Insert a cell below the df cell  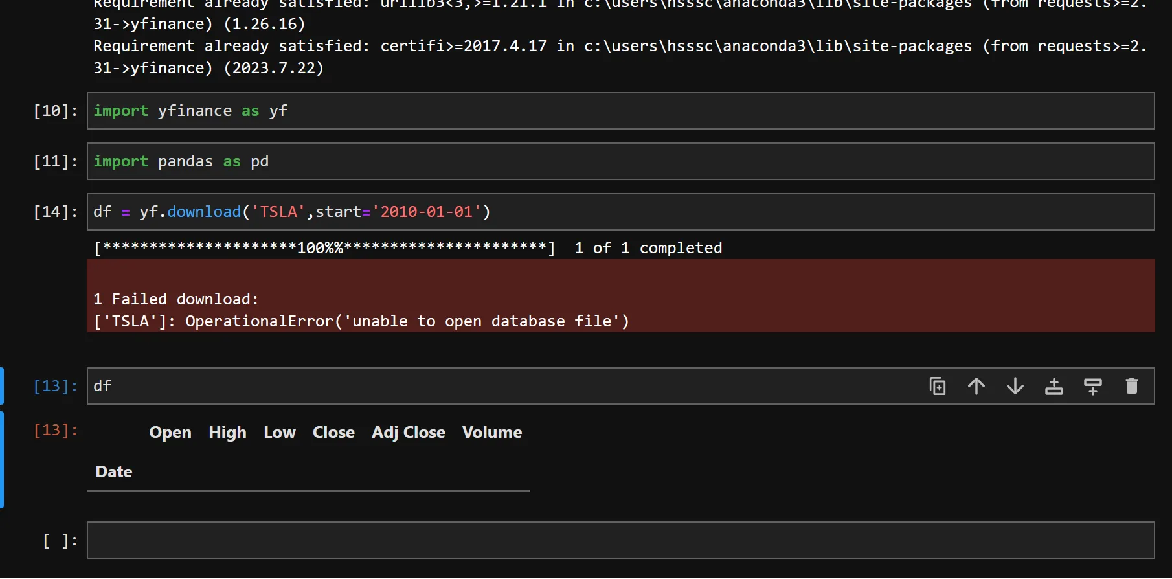tap(1093, 386)
